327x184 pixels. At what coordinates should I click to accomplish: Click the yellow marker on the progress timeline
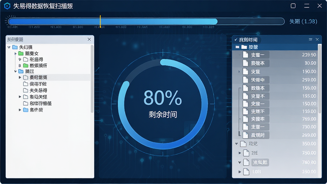[100, 21]
